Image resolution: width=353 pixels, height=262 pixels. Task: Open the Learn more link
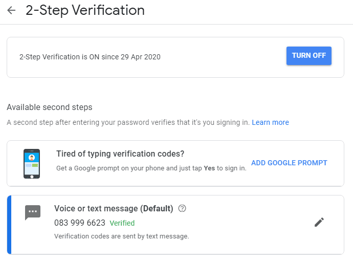click(270, 123)
